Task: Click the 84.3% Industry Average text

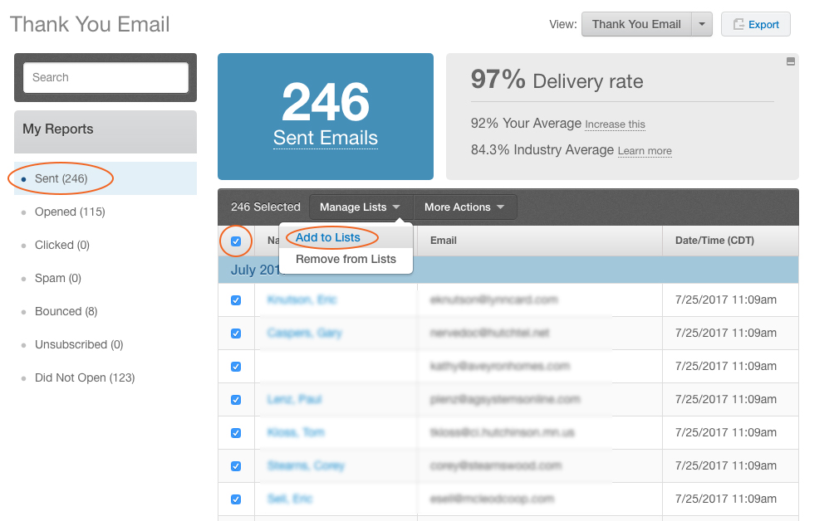Action: [542, 150]
